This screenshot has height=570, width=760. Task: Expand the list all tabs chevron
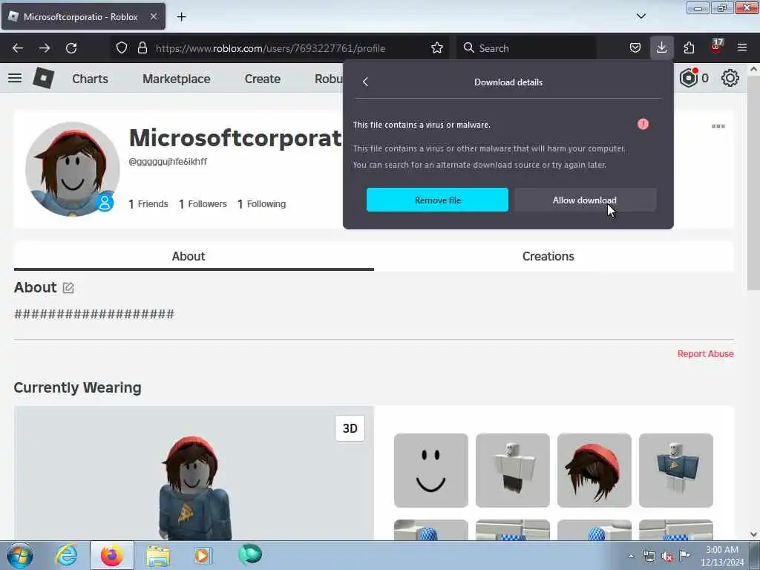[x=641, y=16]
